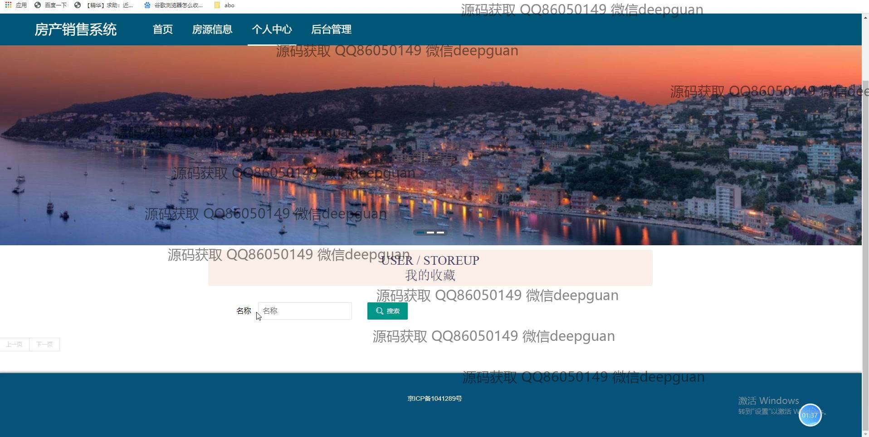Image resolution: width=869 pixels, height=437 pixels.
Task: Click the 搜索 search button
Action: pos(387,311)
